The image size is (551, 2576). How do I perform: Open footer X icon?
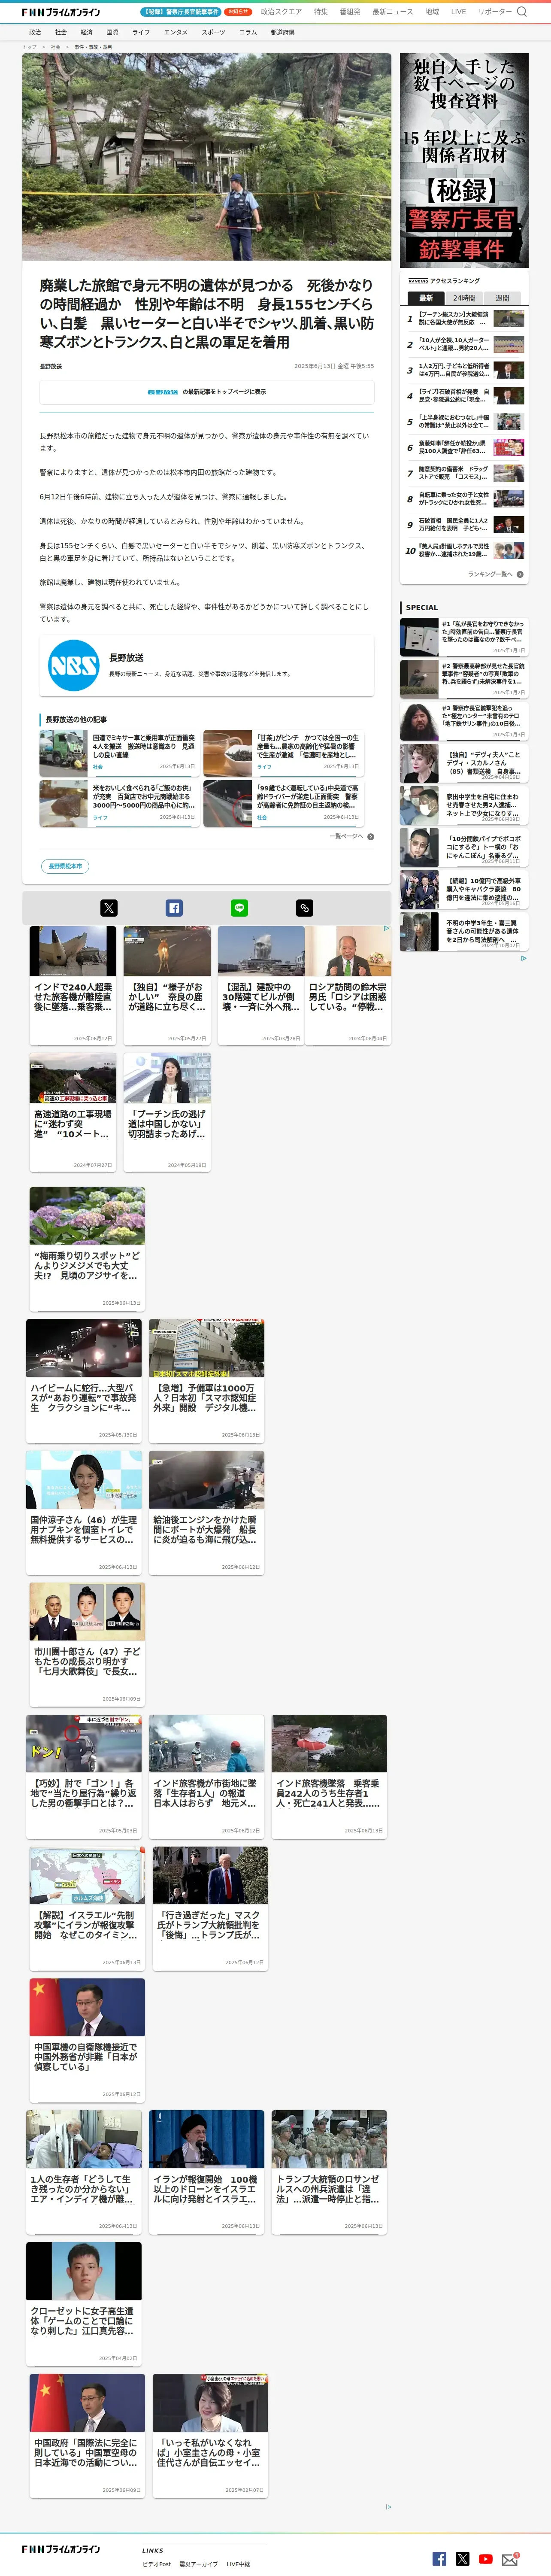[462, 2559]
